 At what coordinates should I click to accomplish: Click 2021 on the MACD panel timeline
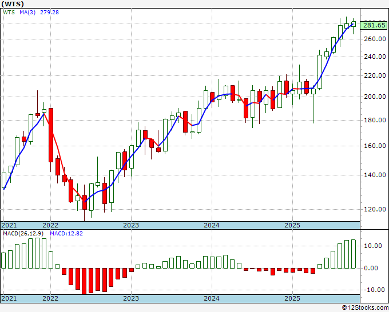(9, 298)
